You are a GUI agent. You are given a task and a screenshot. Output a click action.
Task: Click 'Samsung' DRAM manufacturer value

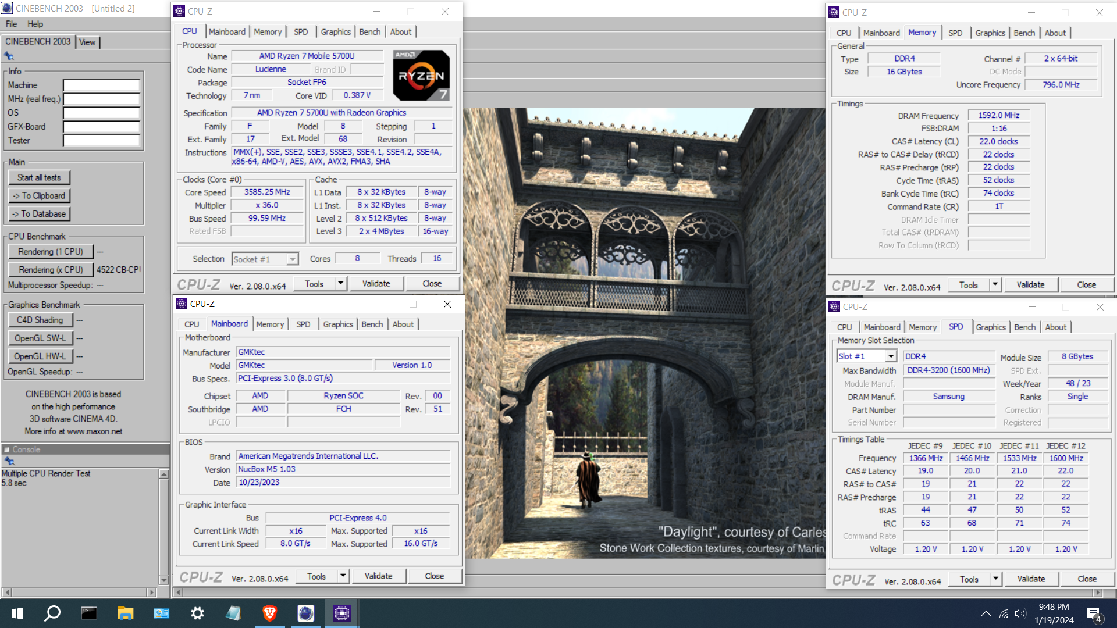(x=949, y=397)
